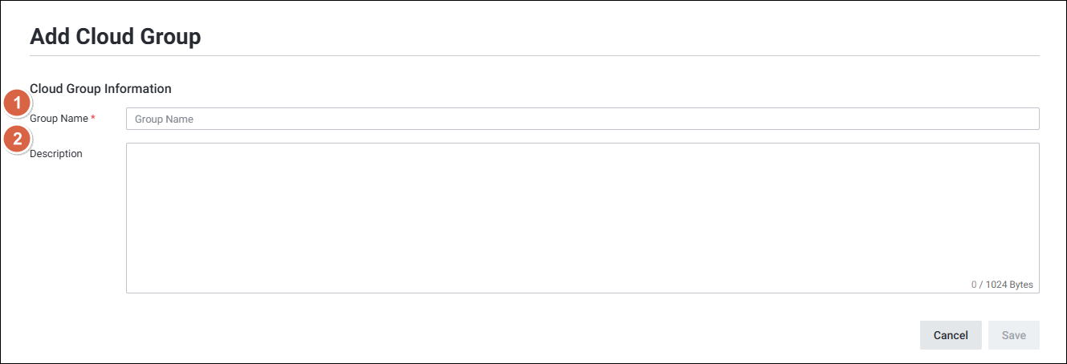Click the word 'Cloud' in the page title
The image size is (1067, 364).
pyautogui.click(x=105, y=37)
